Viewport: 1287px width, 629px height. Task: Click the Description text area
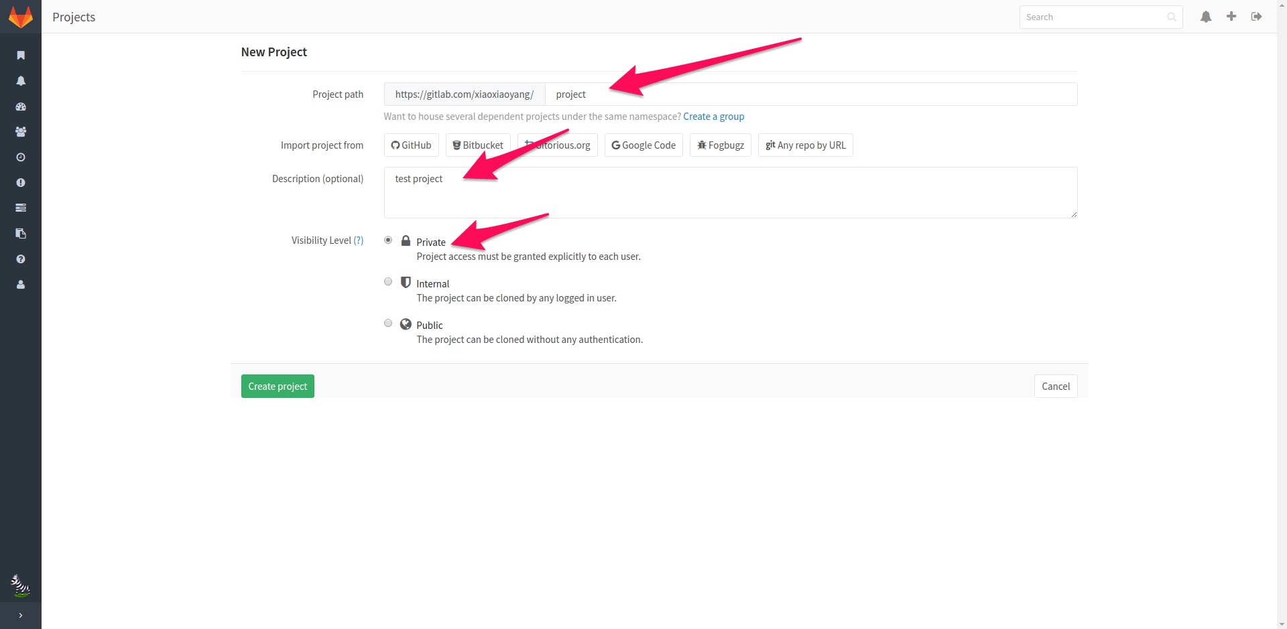[x=731, y=192]
